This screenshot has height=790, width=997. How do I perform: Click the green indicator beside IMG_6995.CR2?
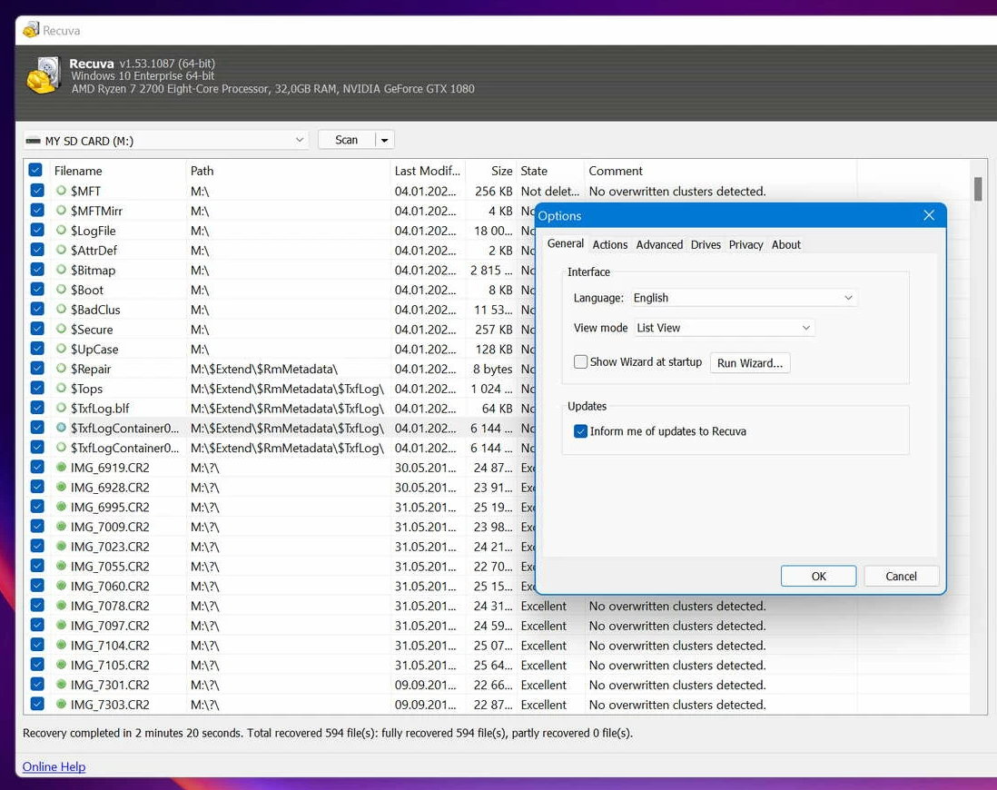tap(61, 507)
